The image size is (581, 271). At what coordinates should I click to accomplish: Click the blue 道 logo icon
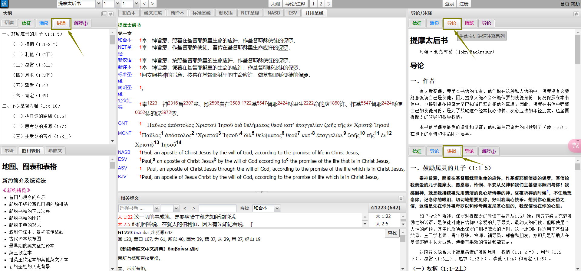pos(4,4)
